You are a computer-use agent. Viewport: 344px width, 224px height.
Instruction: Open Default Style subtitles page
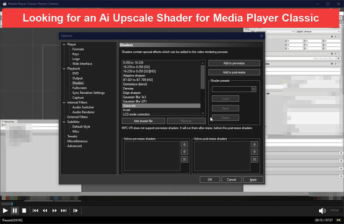click(x=81, y=127)
